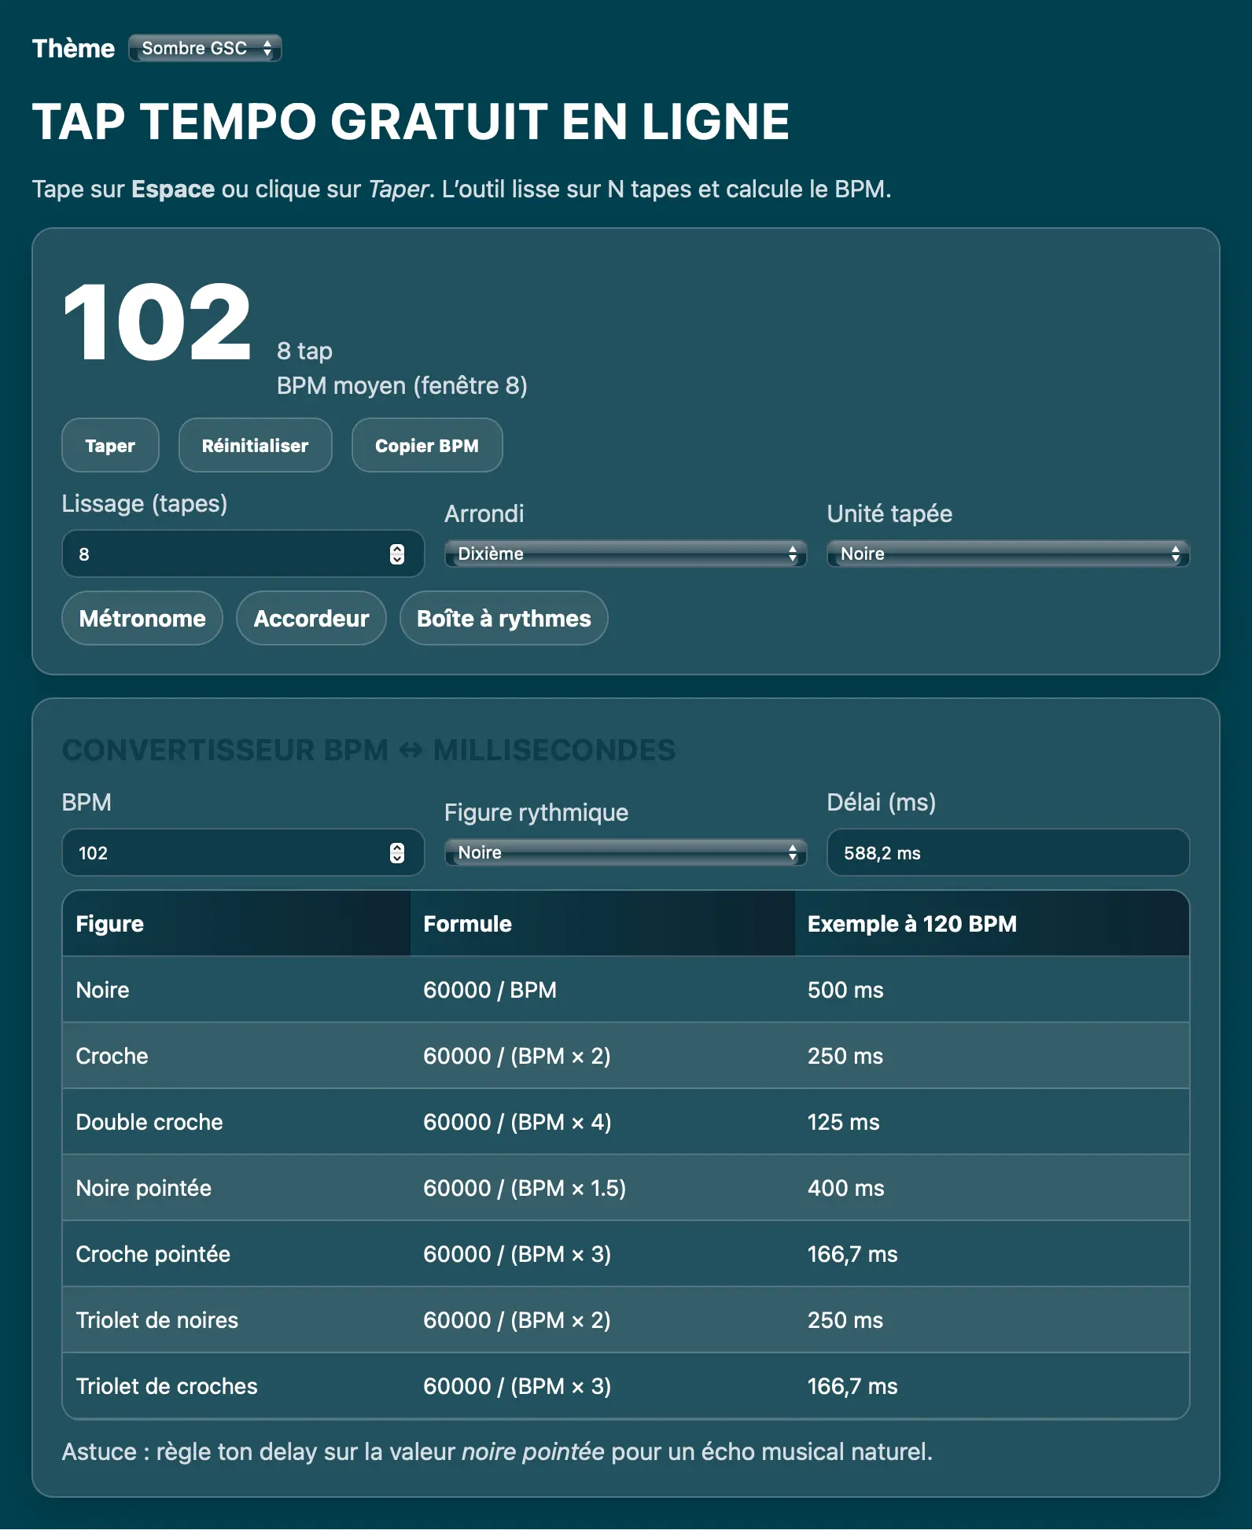Click the Exemple à 120 BPM header
Screen dimensions: 1252x1530
point(911,924)
